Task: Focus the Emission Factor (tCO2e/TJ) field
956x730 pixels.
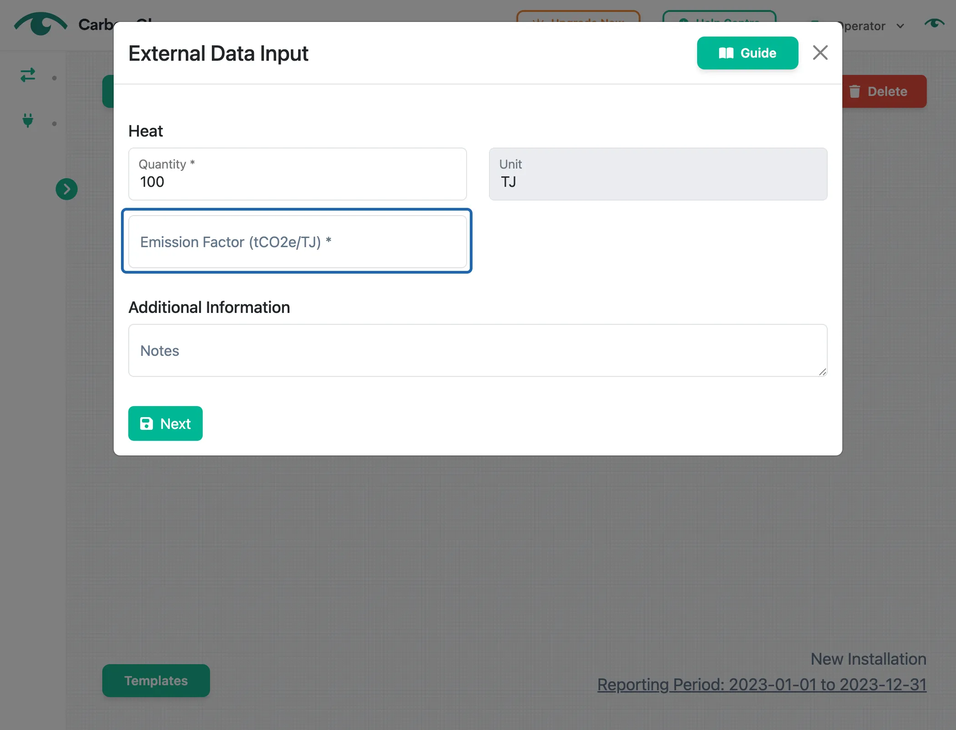Action: (x=297, y=242)
